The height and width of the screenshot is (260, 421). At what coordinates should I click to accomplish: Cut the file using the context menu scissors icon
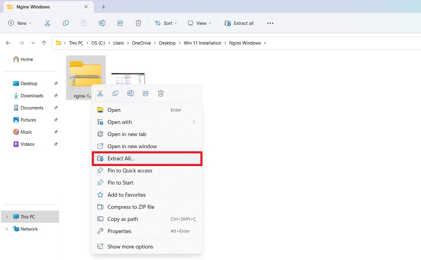[100, 93]
